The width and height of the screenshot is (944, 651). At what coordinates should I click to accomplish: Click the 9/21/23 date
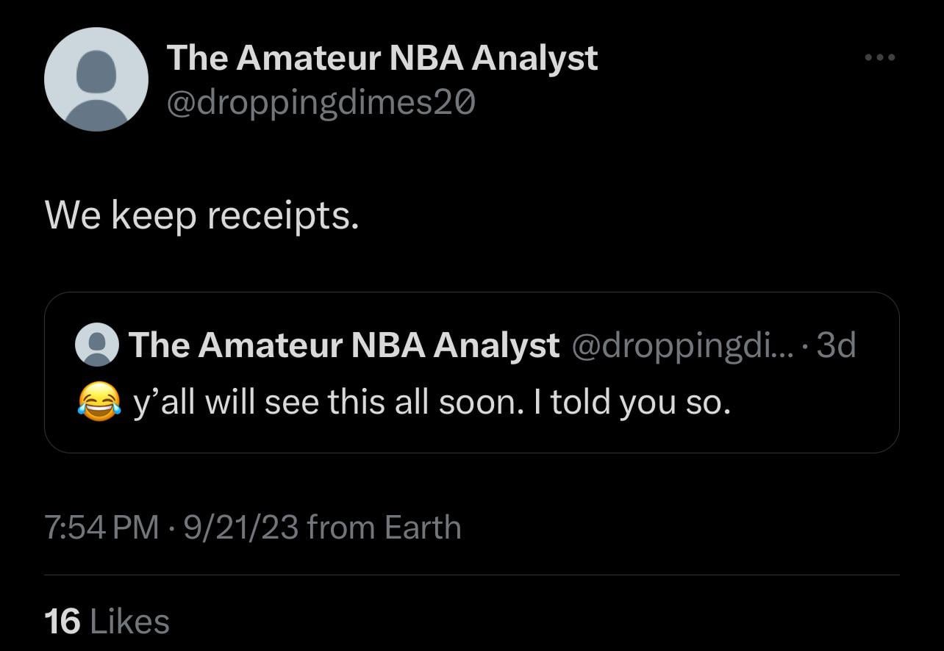tap(240, 528)
